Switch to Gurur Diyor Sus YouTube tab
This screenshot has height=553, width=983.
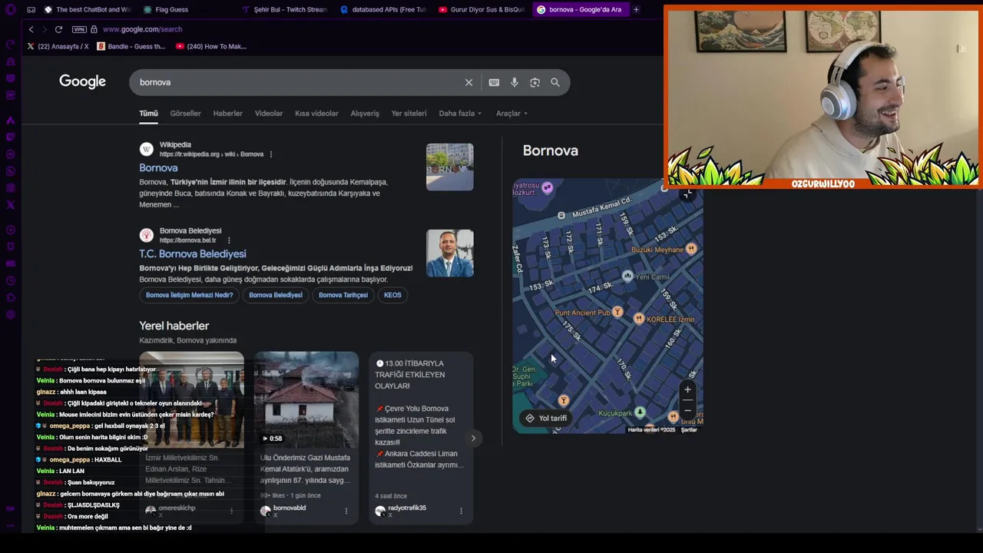[482, 9]
